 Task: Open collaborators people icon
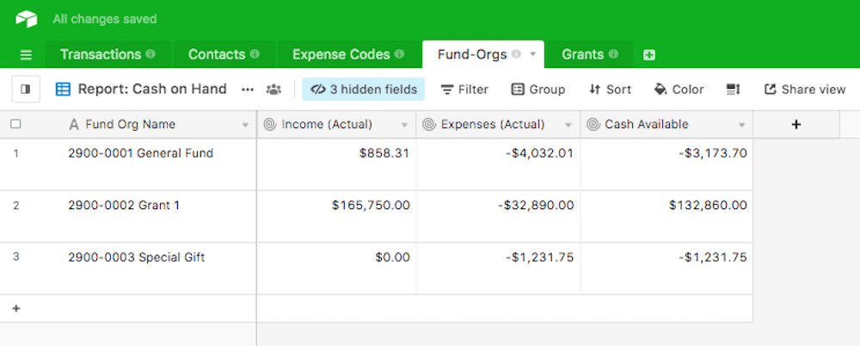(x=273, y=90)
